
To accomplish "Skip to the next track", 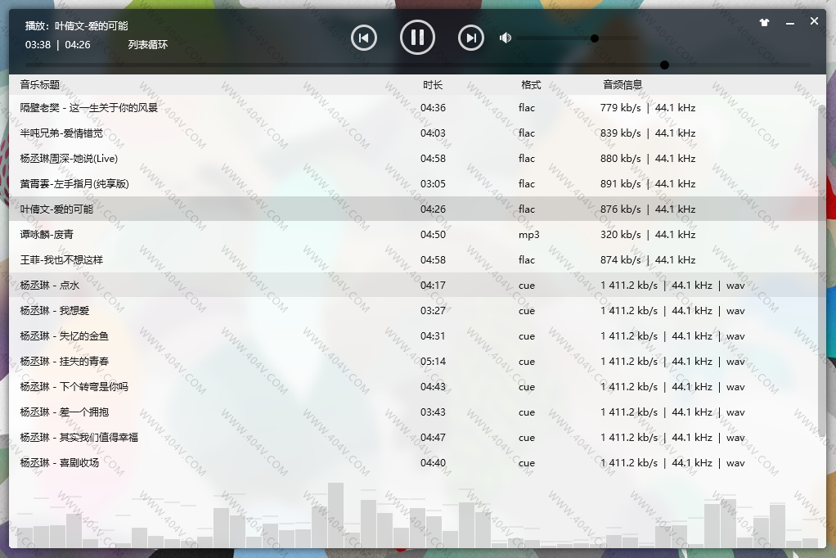I will coord(470,38).
